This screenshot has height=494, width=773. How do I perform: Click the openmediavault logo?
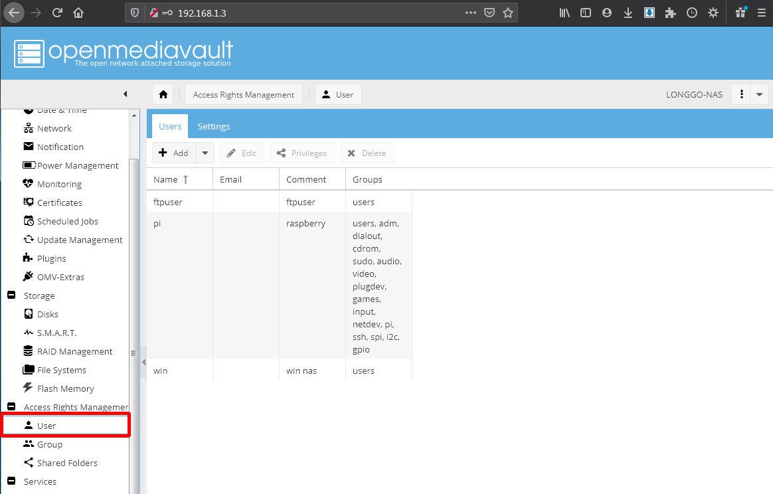(124, 52)
